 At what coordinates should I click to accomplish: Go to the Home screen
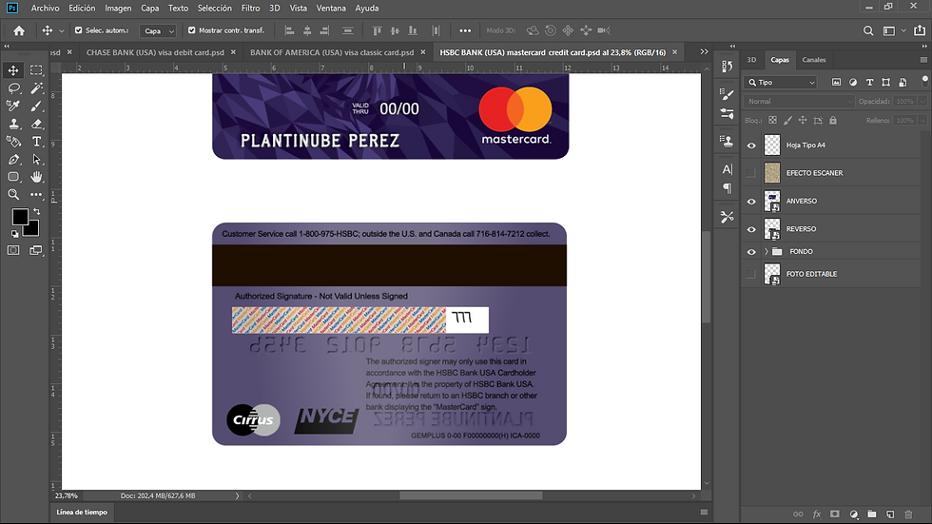click(x=19, y=30)
